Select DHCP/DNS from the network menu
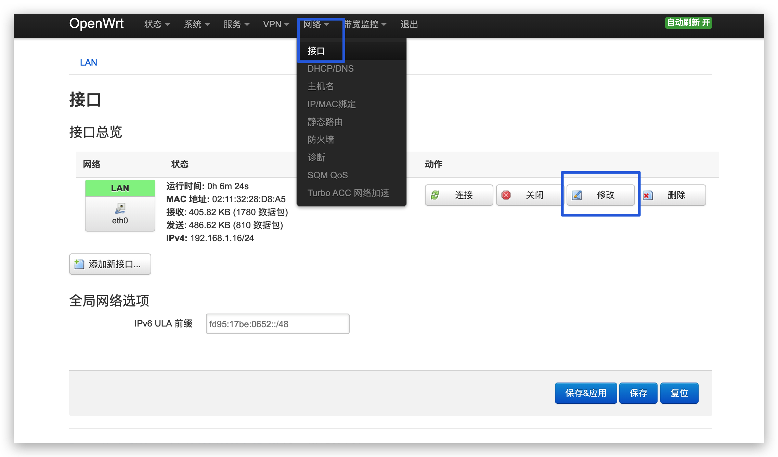This screenshot has height=457, width=778. [330, 69]
